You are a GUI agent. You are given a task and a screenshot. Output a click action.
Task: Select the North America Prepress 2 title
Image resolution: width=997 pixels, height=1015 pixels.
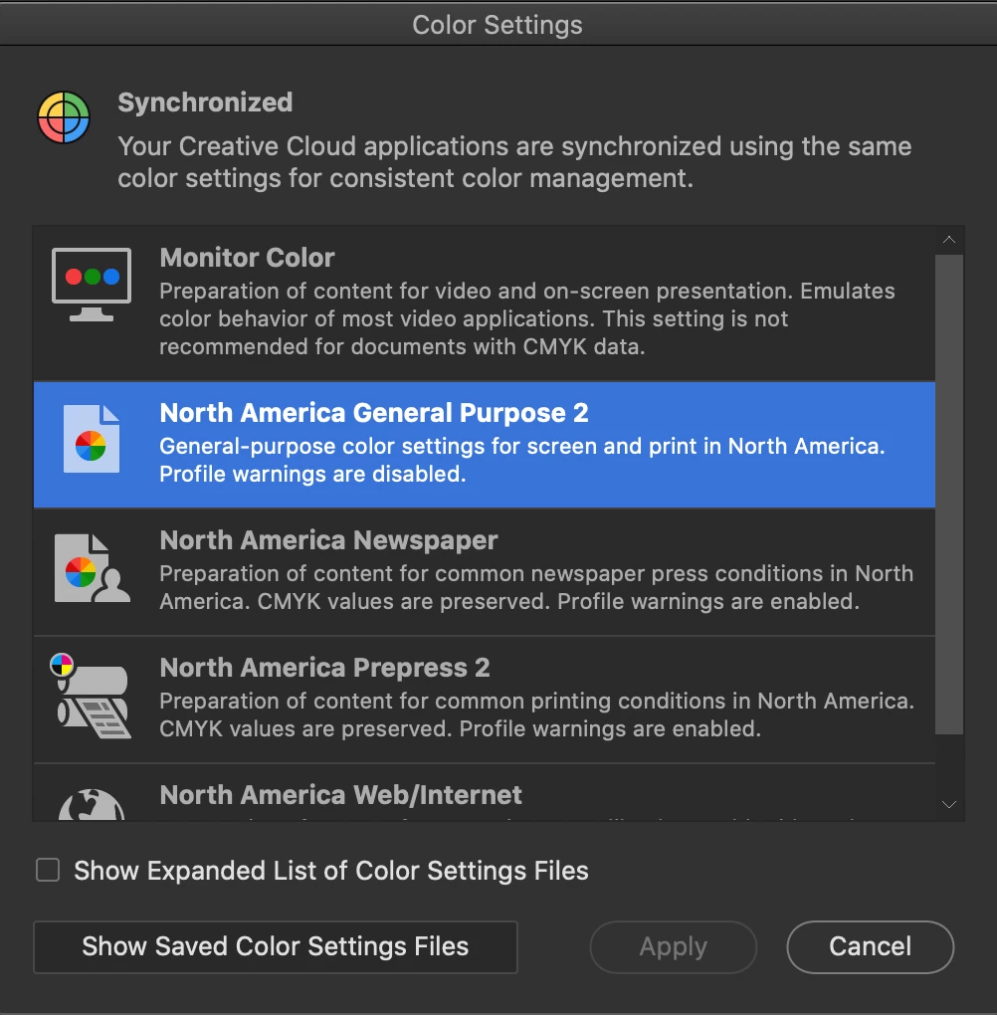pyautogui.click(x=325, y=668)
